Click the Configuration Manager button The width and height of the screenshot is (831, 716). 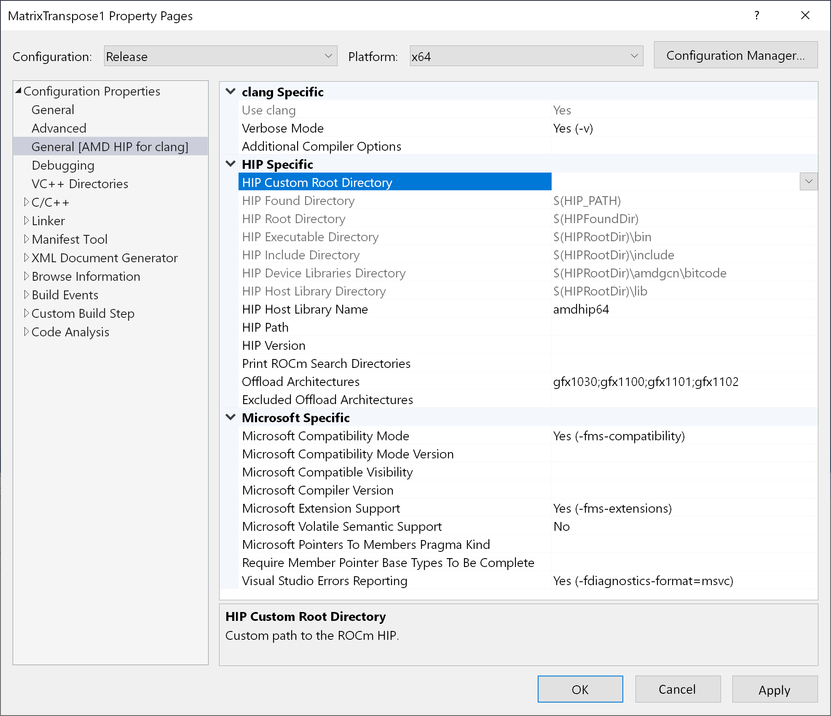735,55
